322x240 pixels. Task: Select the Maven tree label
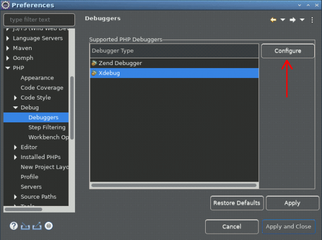pos(22,48)
